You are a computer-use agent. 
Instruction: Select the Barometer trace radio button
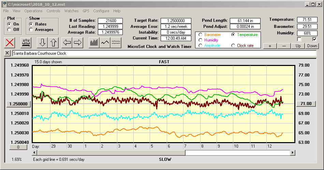pos(200,35)
